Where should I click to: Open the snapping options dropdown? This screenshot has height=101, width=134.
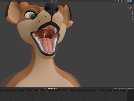(x=54, y=1)
